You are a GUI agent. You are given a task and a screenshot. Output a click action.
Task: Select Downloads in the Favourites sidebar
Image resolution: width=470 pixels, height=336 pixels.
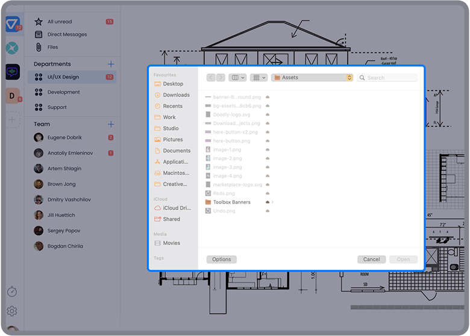176,95
